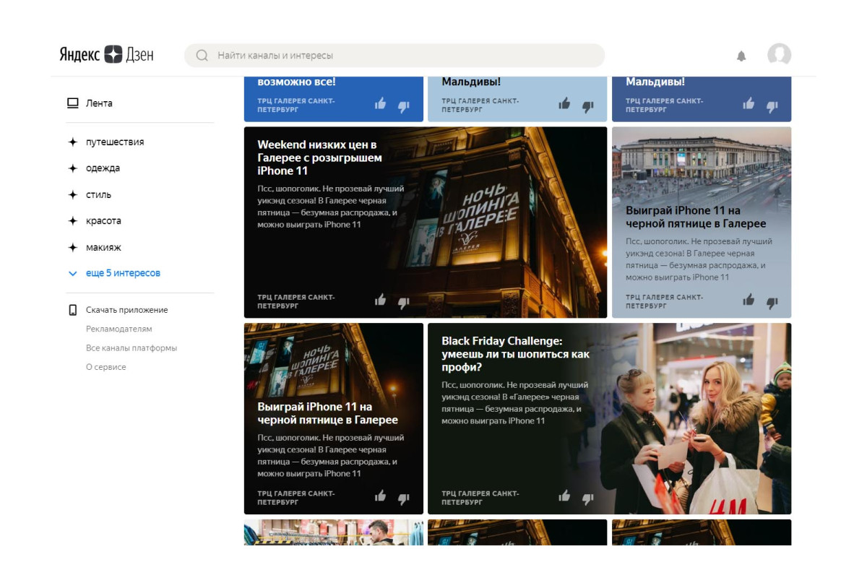Click the star icon beside красота

72,221
